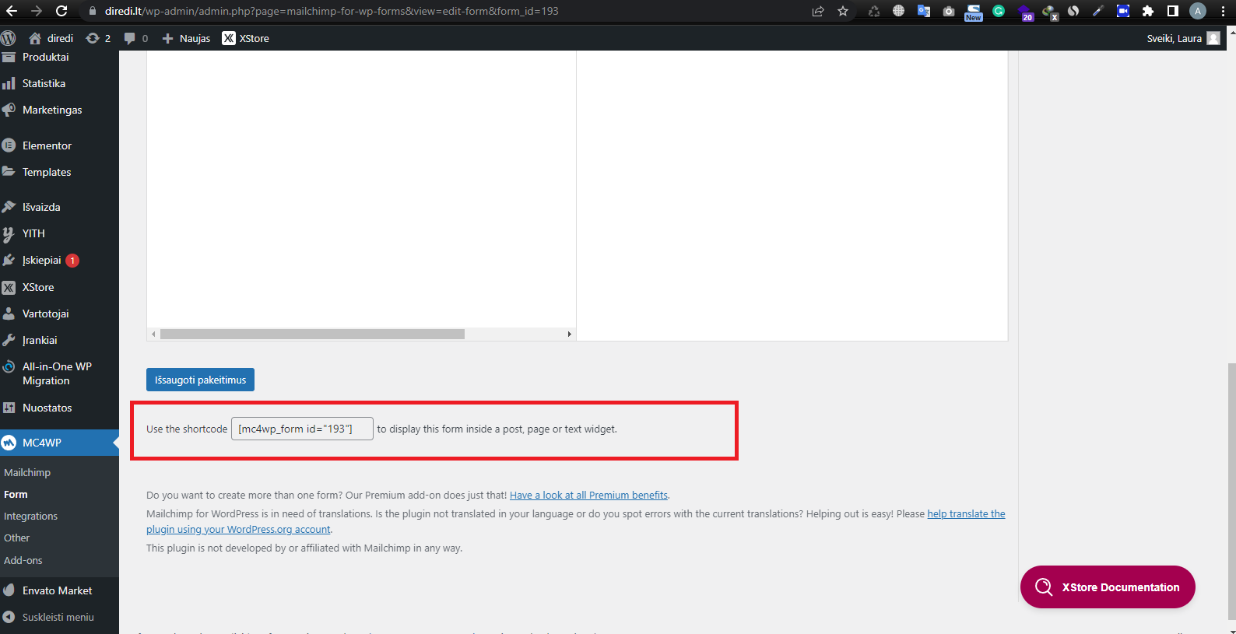Bookmark this page with the star icon

click(843, 11)
